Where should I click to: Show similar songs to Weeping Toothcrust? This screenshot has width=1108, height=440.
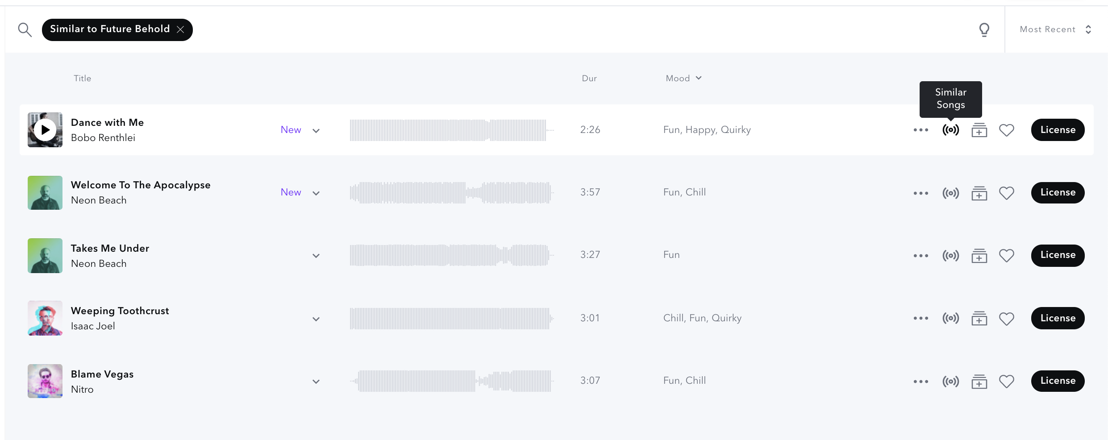click(950, 318)
